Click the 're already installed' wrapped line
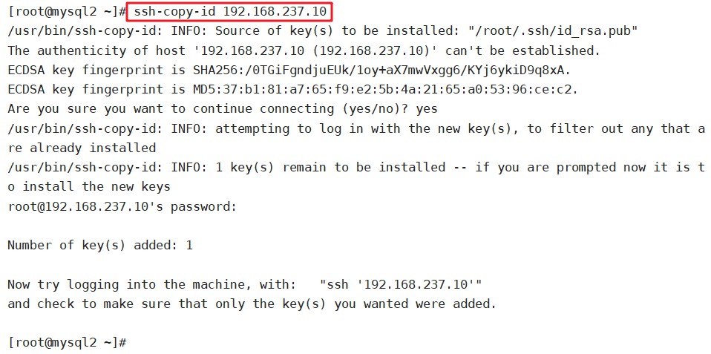 [82, 148]
